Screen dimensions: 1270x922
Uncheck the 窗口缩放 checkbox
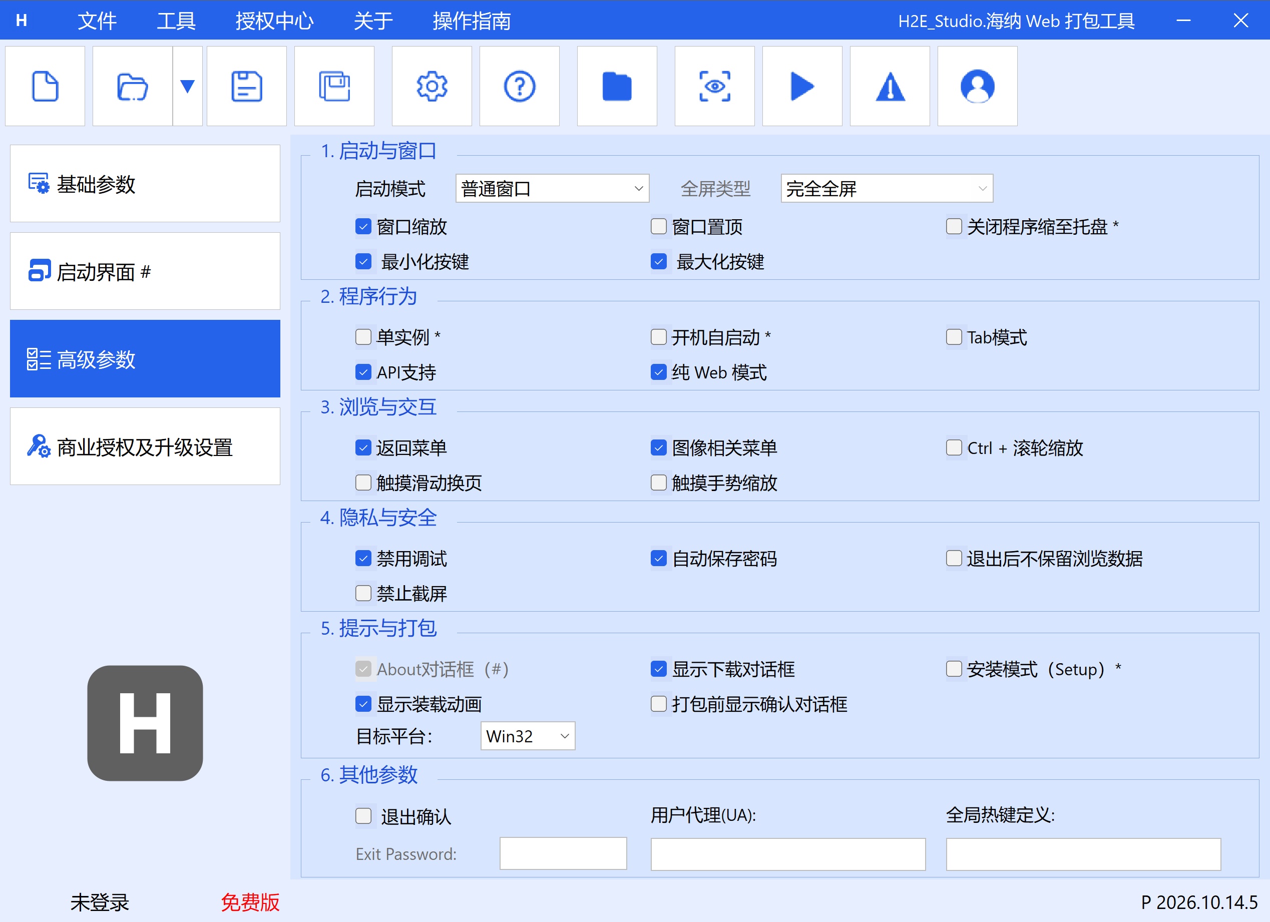pyautogui.click(x=363, y=226)
